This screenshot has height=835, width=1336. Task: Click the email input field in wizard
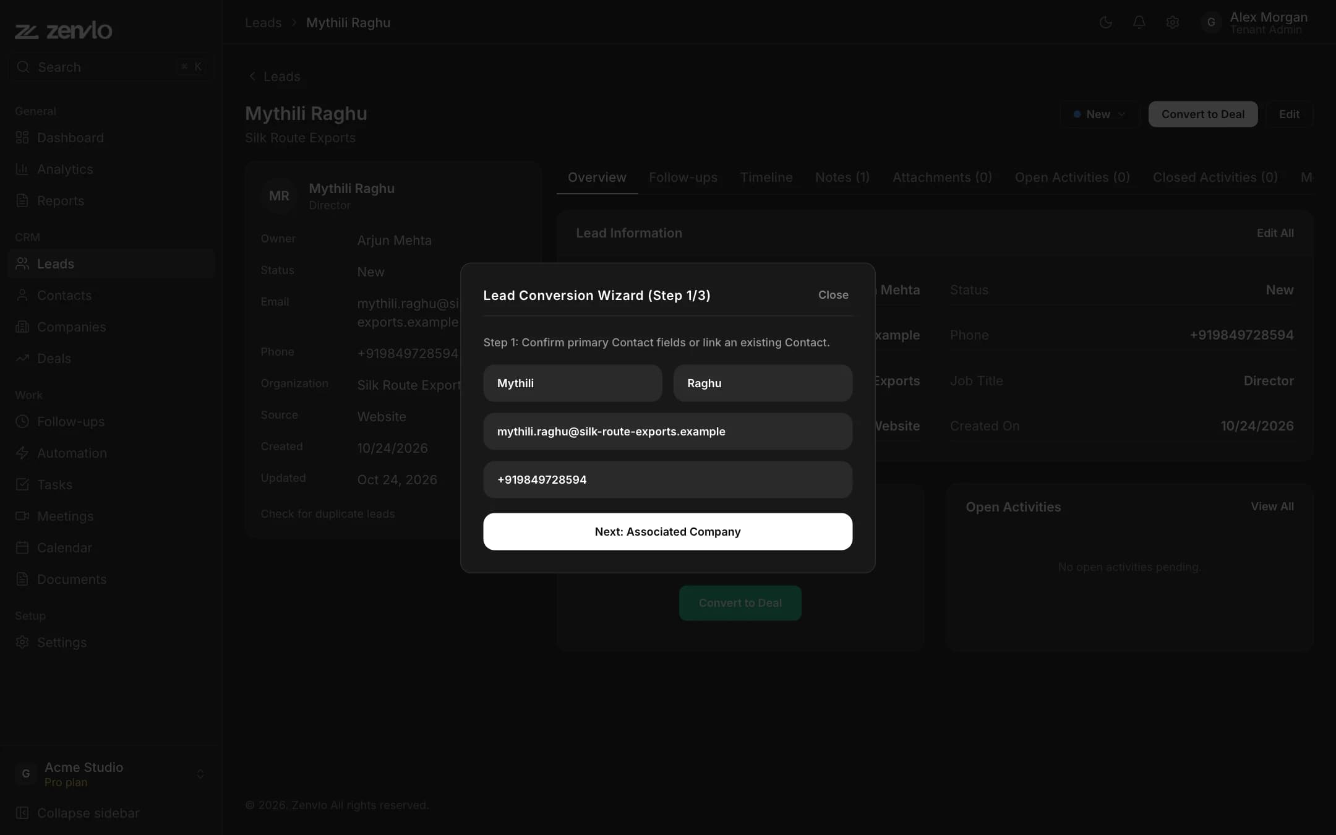(x=667, y=431)
